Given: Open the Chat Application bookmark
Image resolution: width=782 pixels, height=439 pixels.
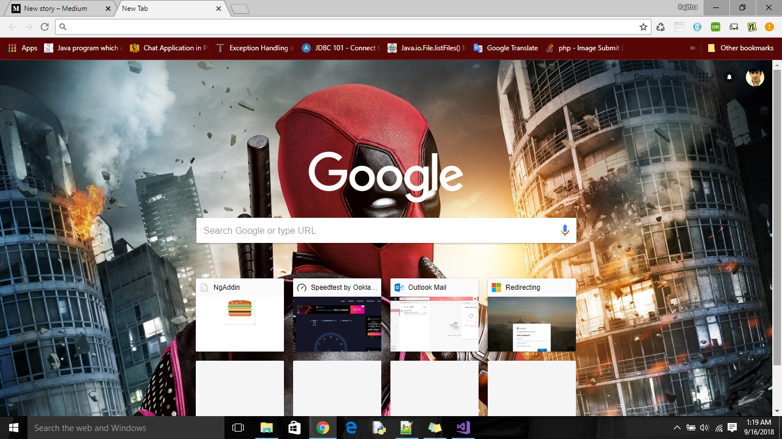Looking at the screenshot, I should (x=169, y=48).
